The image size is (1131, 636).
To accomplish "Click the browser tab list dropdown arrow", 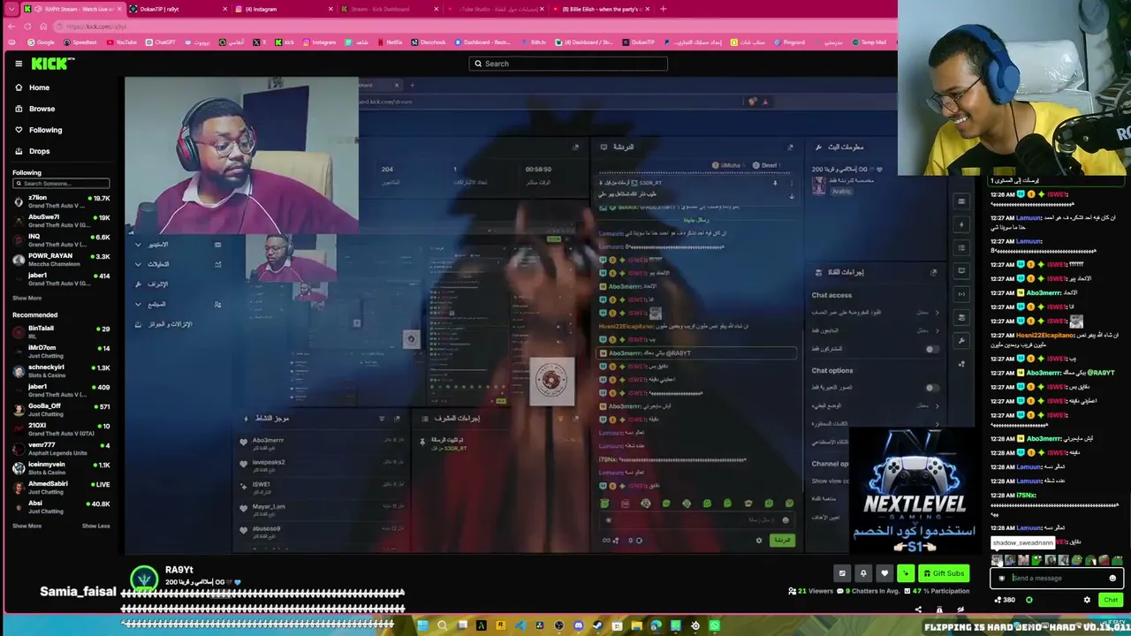I will (x=12, y=9).
